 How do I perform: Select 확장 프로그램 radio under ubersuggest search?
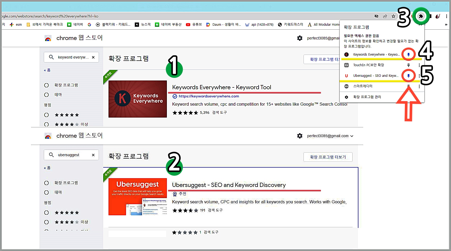[46, 183]
